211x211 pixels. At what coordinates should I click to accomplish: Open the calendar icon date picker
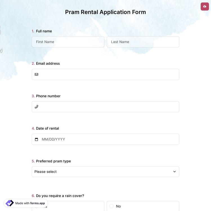[x=37, y=140]
